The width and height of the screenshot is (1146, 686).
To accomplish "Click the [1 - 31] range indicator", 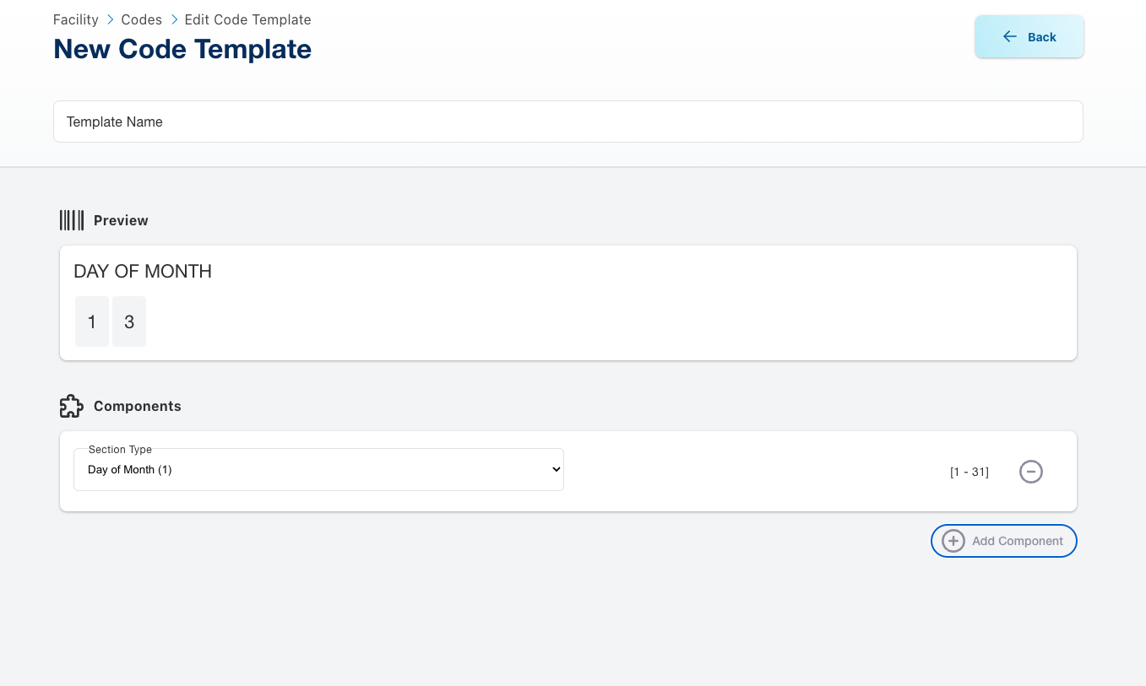I will 969,472.
